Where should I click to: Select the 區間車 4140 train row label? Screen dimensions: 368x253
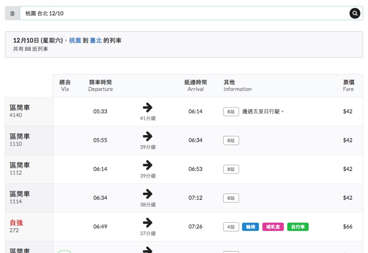click(20, 110)
